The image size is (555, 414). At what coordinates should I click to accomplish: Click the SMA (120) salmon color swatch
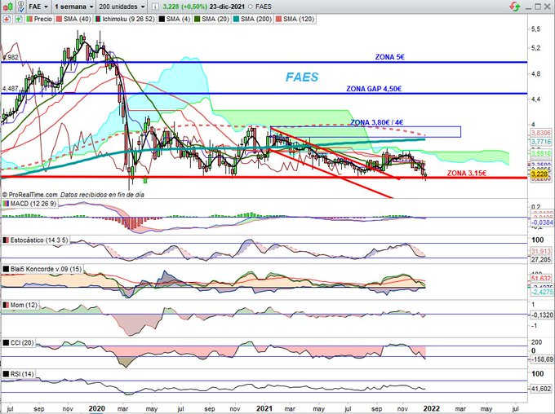(278, 19)
